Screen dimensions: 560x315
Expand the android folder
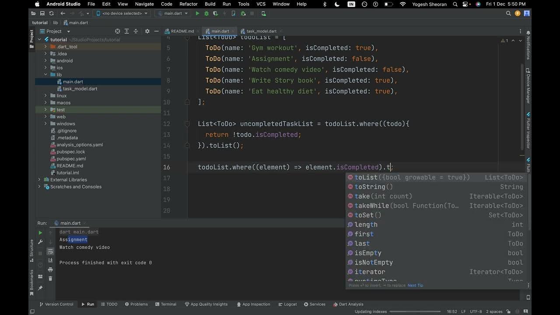(45, 61)
